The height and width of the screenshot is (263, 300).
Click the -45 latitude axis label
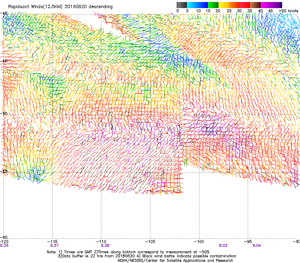pos(4,61)
